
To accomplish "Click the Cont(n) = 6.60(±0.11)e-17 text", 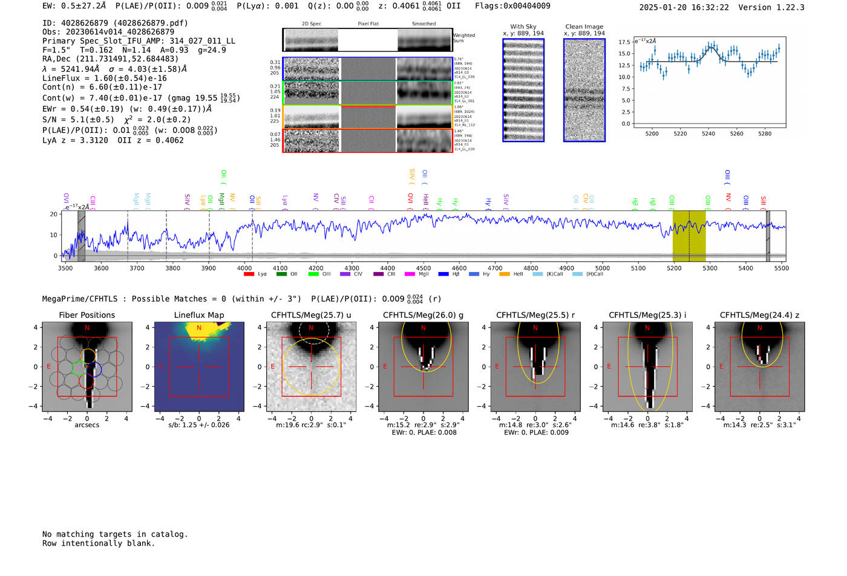I will click(102, 87).
